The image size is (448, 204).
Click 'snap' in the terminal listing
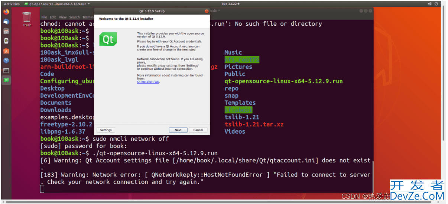[x=231, y=95]
